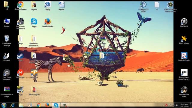This screenshot has height=108, width=192.
Task: Launch the TeamSpeak 3 Client shortcut
Action: pyautogui.click(x=143, y=4)
